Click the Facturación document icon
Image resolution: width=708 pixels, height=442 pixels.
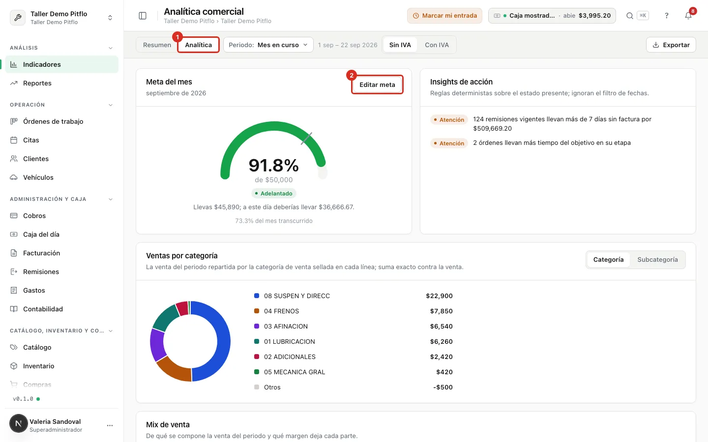(x=14, y=253)
